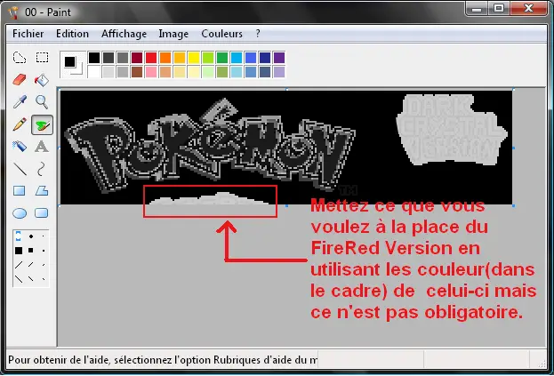
Task: Choose the purple swatch
Action: (x=279, y=58)
